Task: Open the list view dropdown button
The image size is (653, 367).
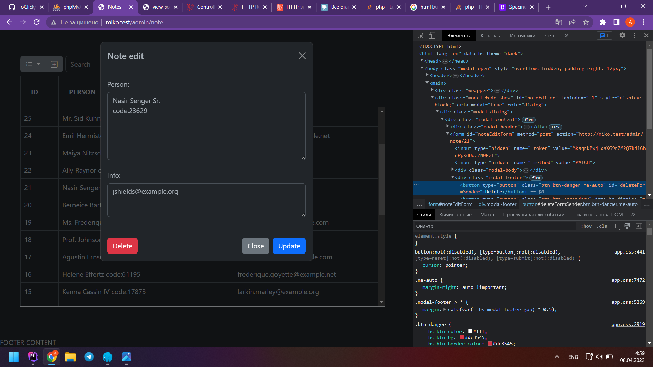Action: pos(33,64)
